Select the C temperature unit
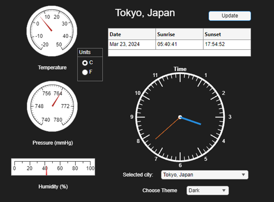The width and height of the screenshot is (274, 202). (x=85, y=63)
